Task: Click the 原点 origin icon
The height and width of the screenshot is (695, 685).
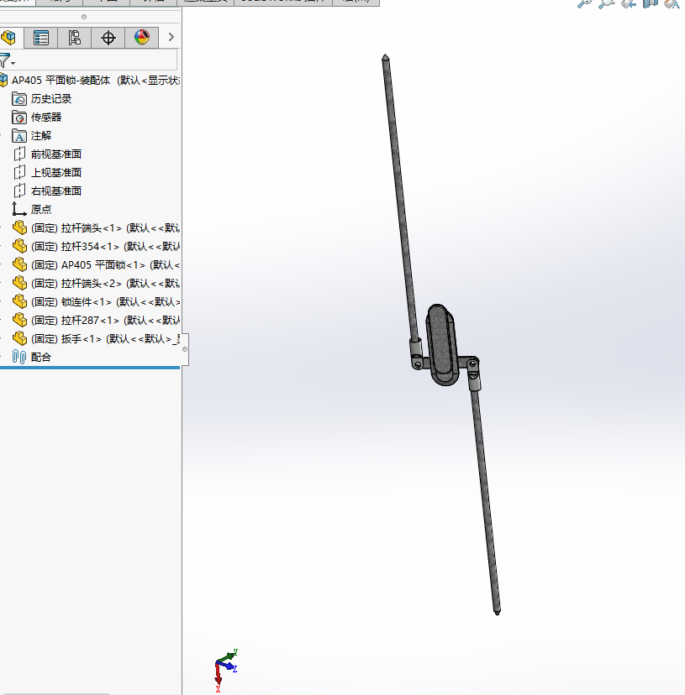Action: click(19, 209)
